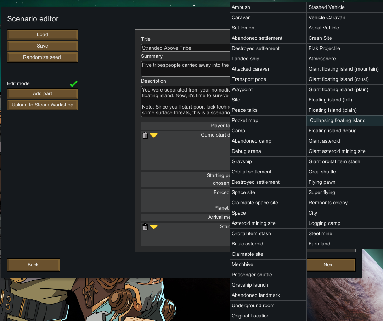
Task: Edit the Title field Stranded Above Tribe
Action: (185, 48)
